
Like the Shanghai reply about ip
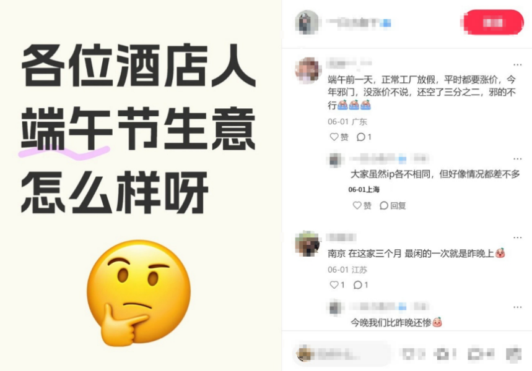pyautogui.click(x=362, y=205)
